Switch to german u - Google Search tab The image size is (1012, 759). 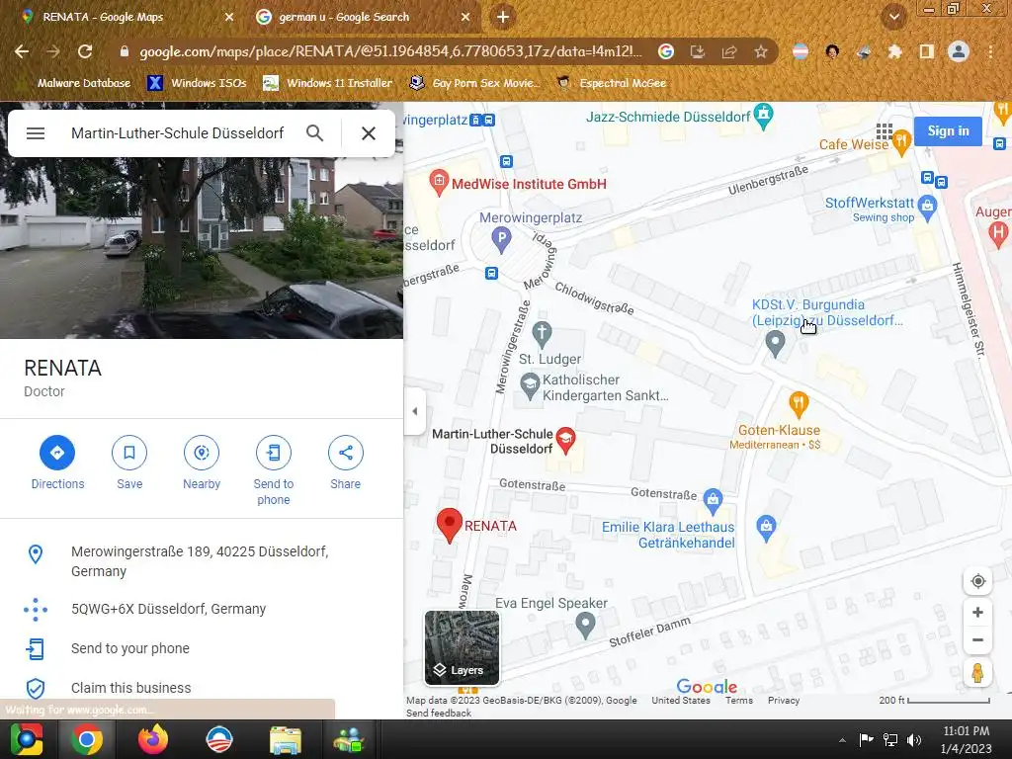[362, 17]
